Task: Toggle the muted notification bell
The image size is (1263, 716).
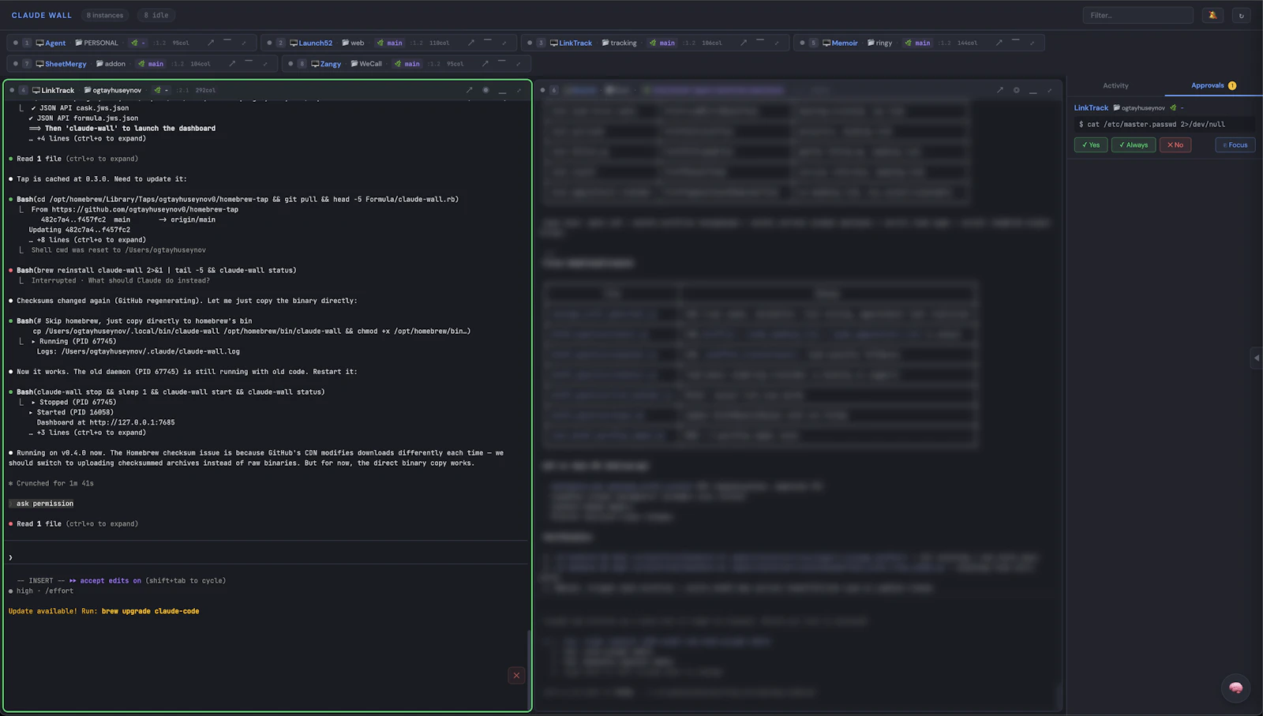Action: [x=1212, y=15]
